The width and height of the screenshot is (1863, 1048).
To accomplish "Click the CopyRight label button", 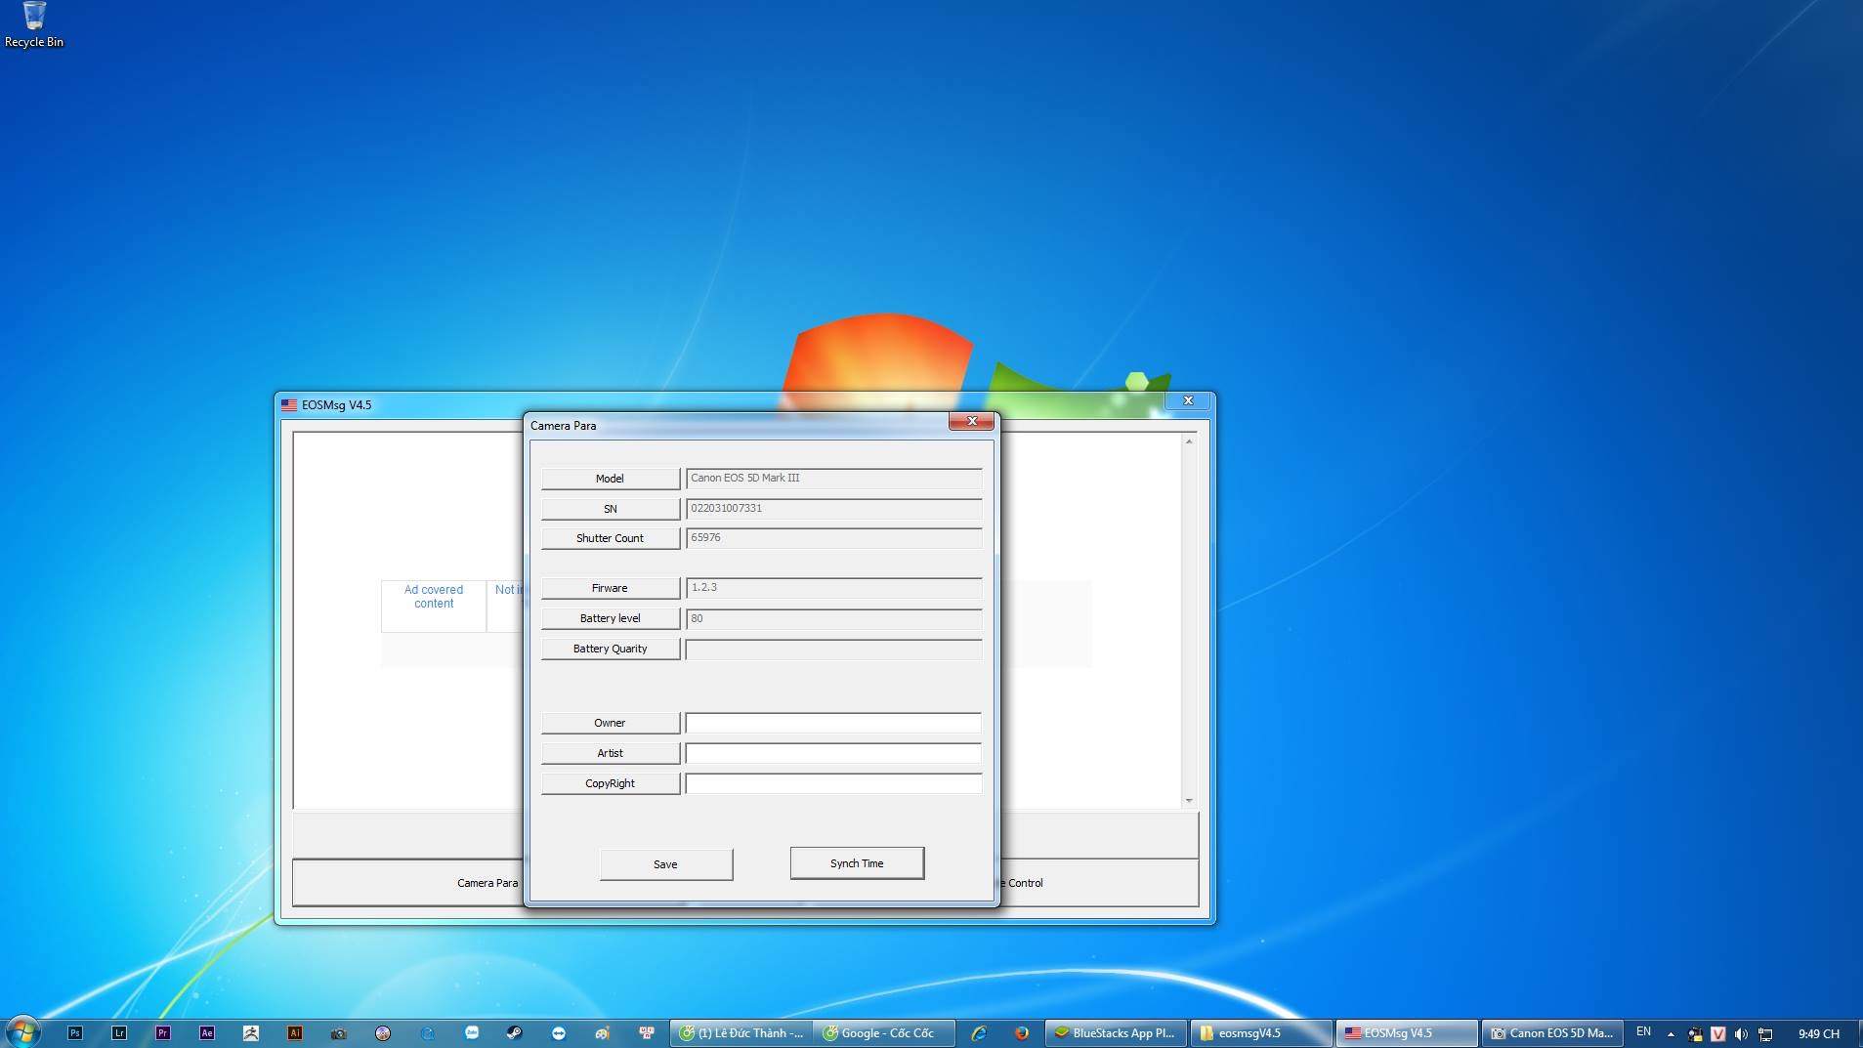I will (x=610, y=783).
